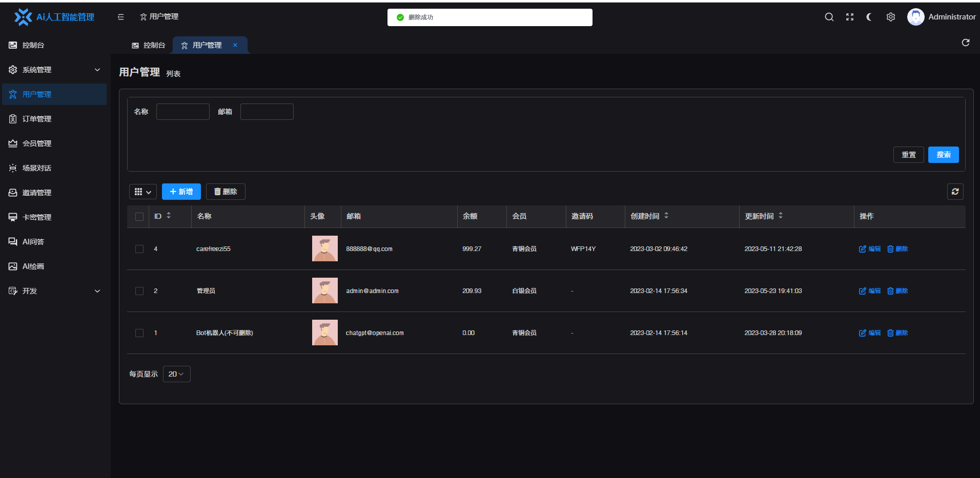The height and width of the screenshot is (478, 980).
Task: Tick the checkbox for Bot机器人 row
Action: pyautogui.click(x=139, y=333)
